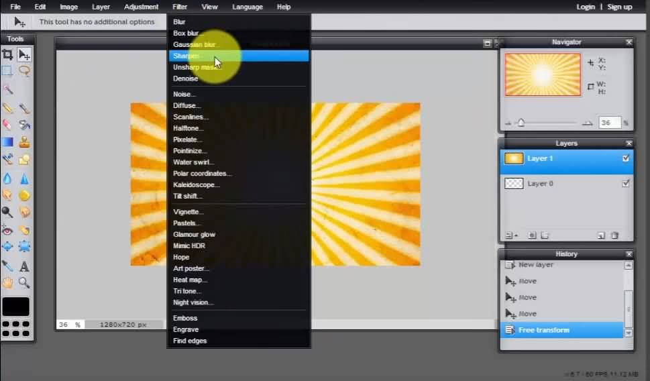Select the Color Replace tool

tap(7, 159)
